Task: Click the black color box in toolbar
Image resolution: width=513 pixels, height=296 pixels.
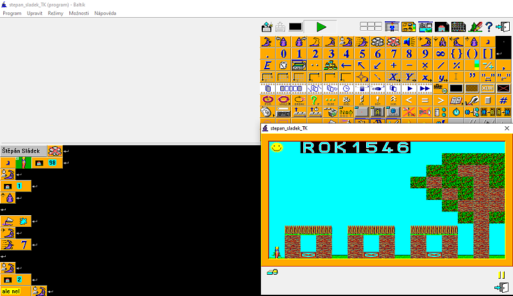Action: point(295,27)
